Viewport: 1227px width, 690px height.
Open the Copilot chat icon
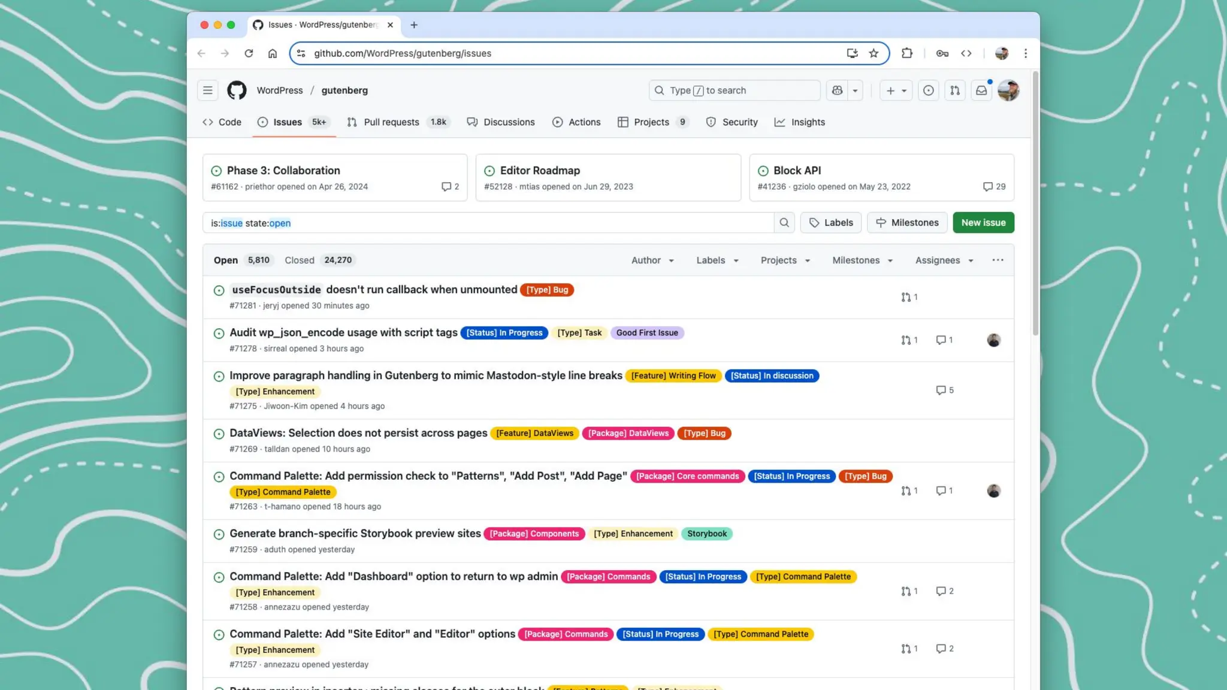838,90
